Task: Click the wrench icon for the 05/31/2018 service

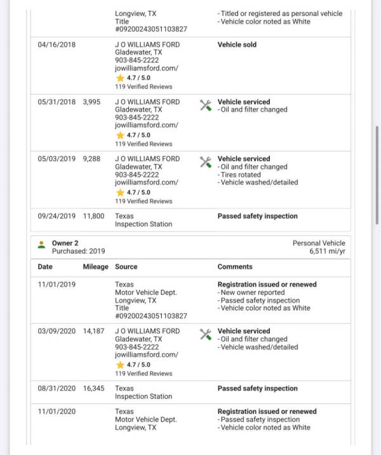Action: [x=206, y=105]
